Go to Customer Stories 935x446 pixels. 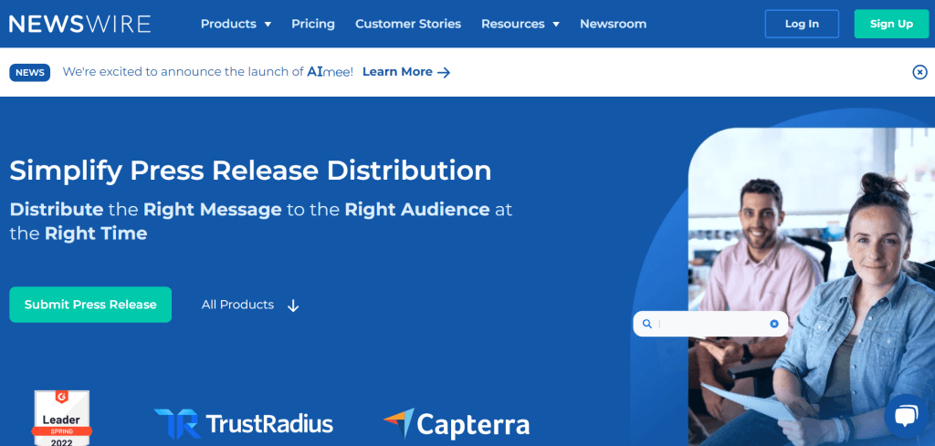click(408, 24)
